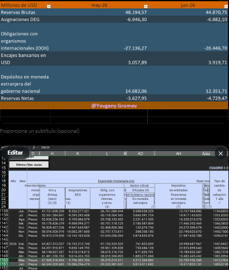The image size is (229, 270).
Task: Click the Asignaciones DEG row label
Action: click(x=20, y=20)
